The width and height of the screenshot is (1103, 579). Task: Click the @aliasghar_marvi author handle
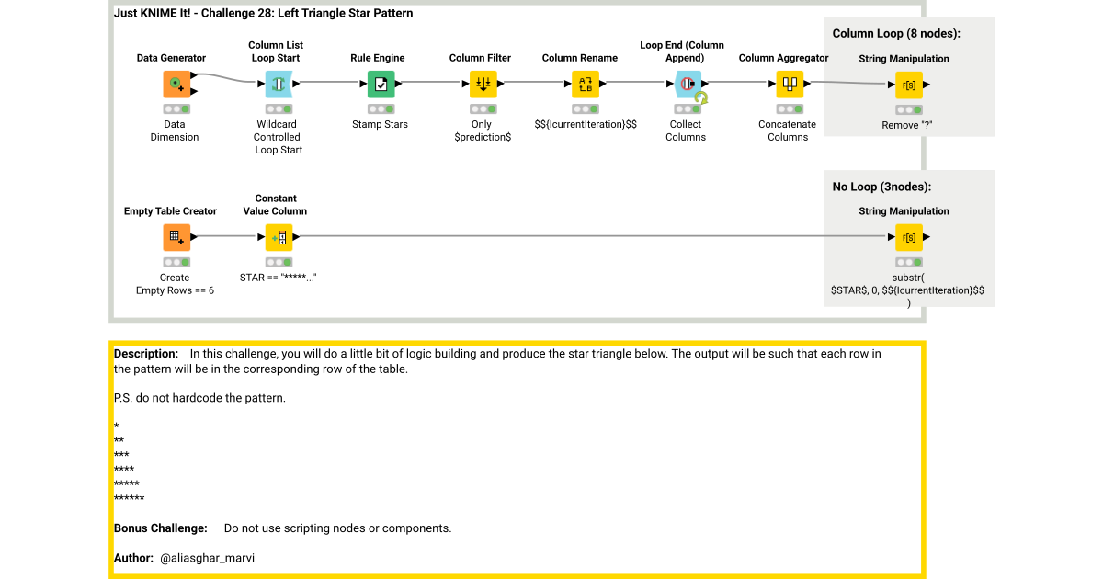207,558
